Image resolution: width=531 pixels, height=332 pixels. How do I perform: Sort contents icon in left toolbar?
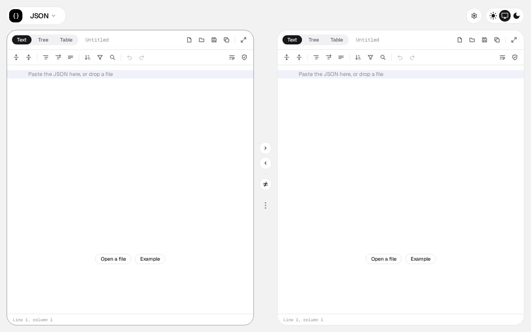[88, 57]
